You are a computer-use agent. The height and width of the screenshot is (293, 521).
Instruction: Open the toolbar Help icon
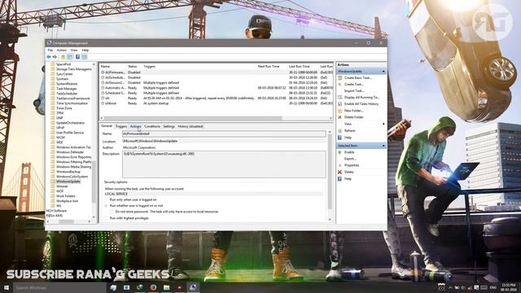77,57
